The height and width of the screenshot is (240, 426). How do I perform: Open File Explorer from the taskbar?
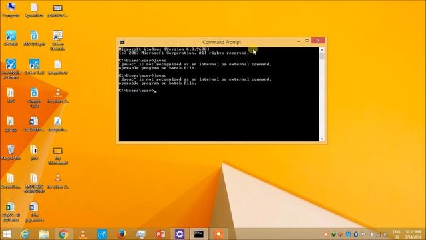pos(43,234)
